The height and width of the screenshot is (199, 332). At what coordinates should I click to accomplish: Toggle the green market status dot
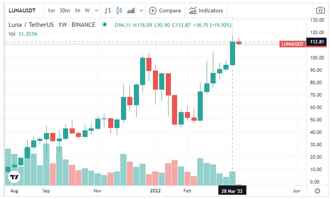(105, 25)
